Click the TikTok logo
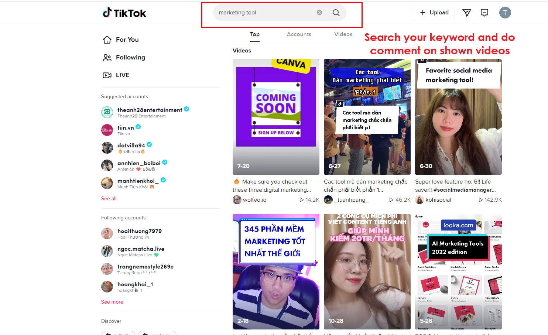Image resolution: width=548 pixels, height=335 pixels. pyautogui.click(x=124, y=13)
